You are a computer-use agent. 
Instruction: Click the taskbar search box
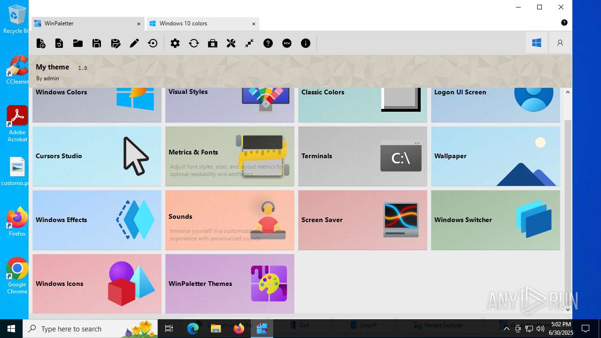91,329
